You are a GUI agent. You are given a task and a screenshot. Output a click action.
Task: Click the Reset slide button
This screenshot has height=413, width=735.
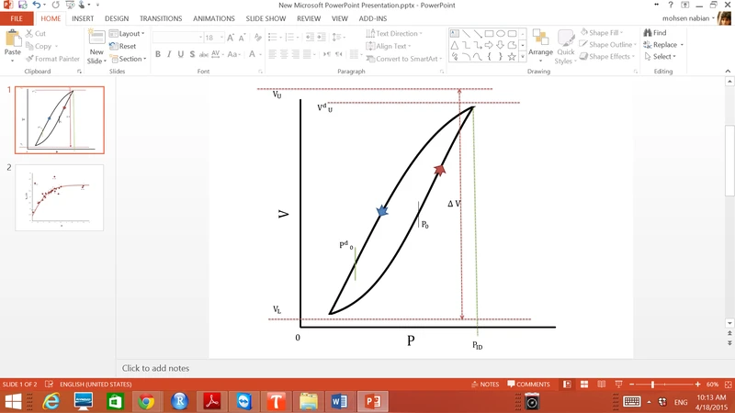[125, 46]
